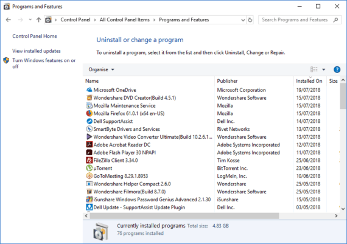The height and width of the screenshot is (244, 347).
Task: Select the FileZilla Client 3.34.0 entry
Action: click(x=116, y=160)
